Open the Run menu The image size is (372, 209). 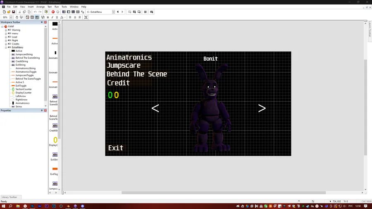coord(57,7)
